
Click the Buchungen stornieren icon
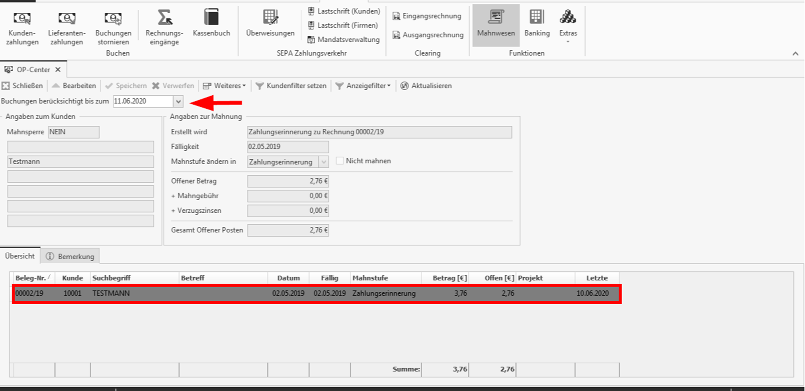(x=113, y=19)
